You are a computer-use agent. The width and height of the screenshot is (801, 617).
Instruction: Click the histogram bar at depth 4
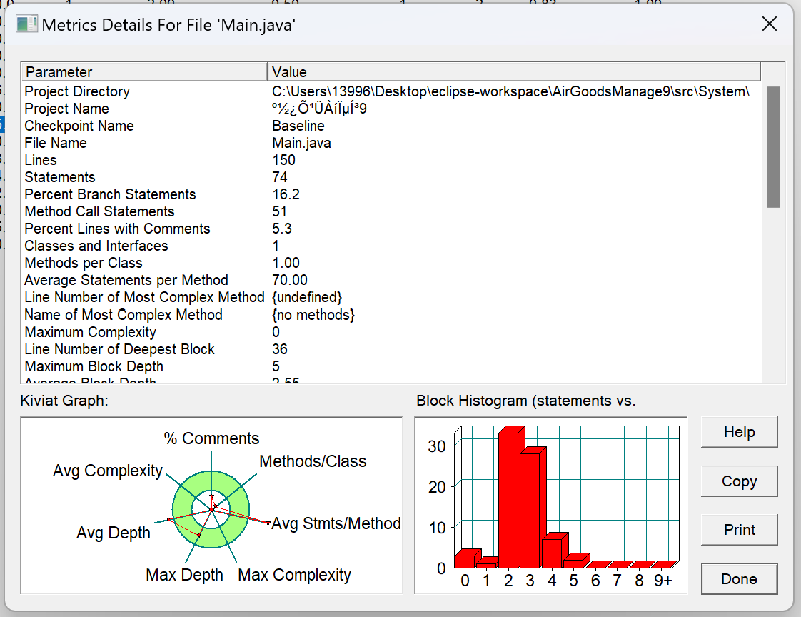click(x=554, y=551)
